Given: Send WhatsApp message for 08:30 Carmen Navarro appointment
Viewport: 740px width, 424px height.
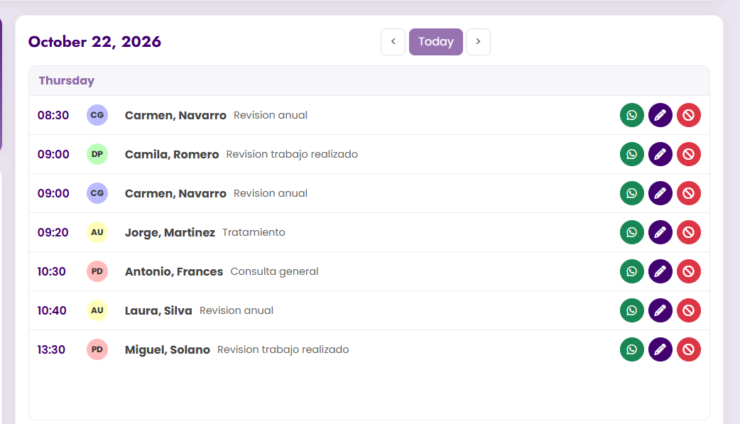Looking at the screenshot, I should coord(631,115).
